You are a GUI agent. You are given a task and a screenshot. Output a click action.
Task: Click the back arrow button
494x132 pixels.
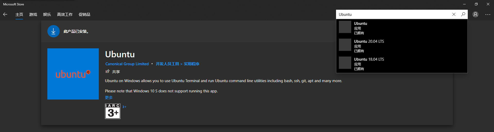click(x=5, y=15)
